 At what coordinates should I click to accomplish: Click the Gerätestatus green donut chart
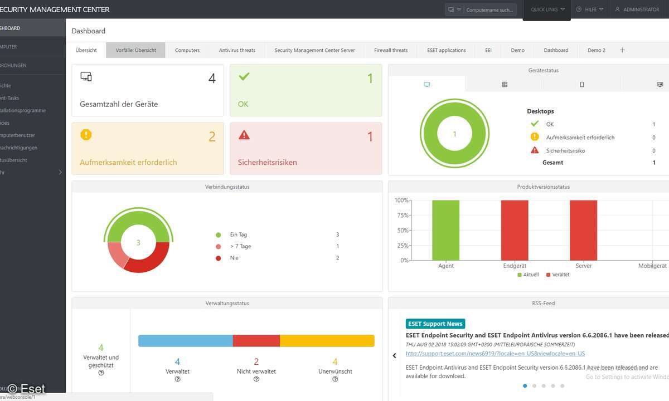point(454,134)
